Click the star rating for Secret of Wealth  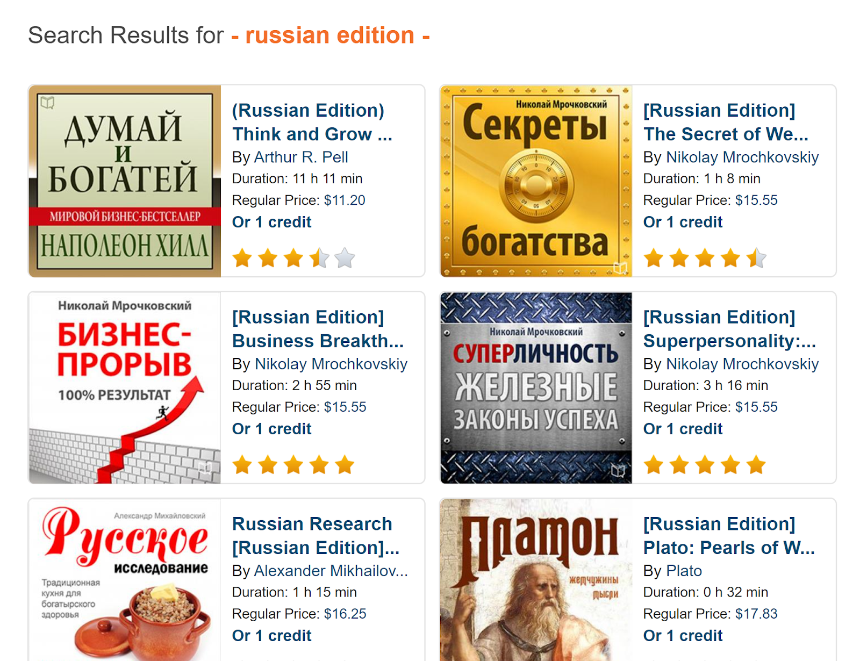click(x=705, y=258)
